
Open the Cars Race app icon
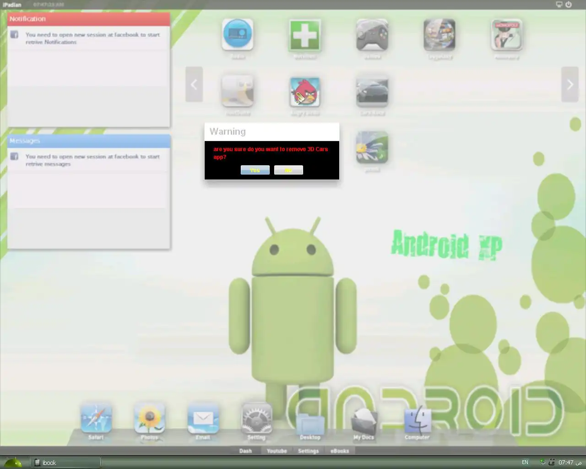click(372, 91)
